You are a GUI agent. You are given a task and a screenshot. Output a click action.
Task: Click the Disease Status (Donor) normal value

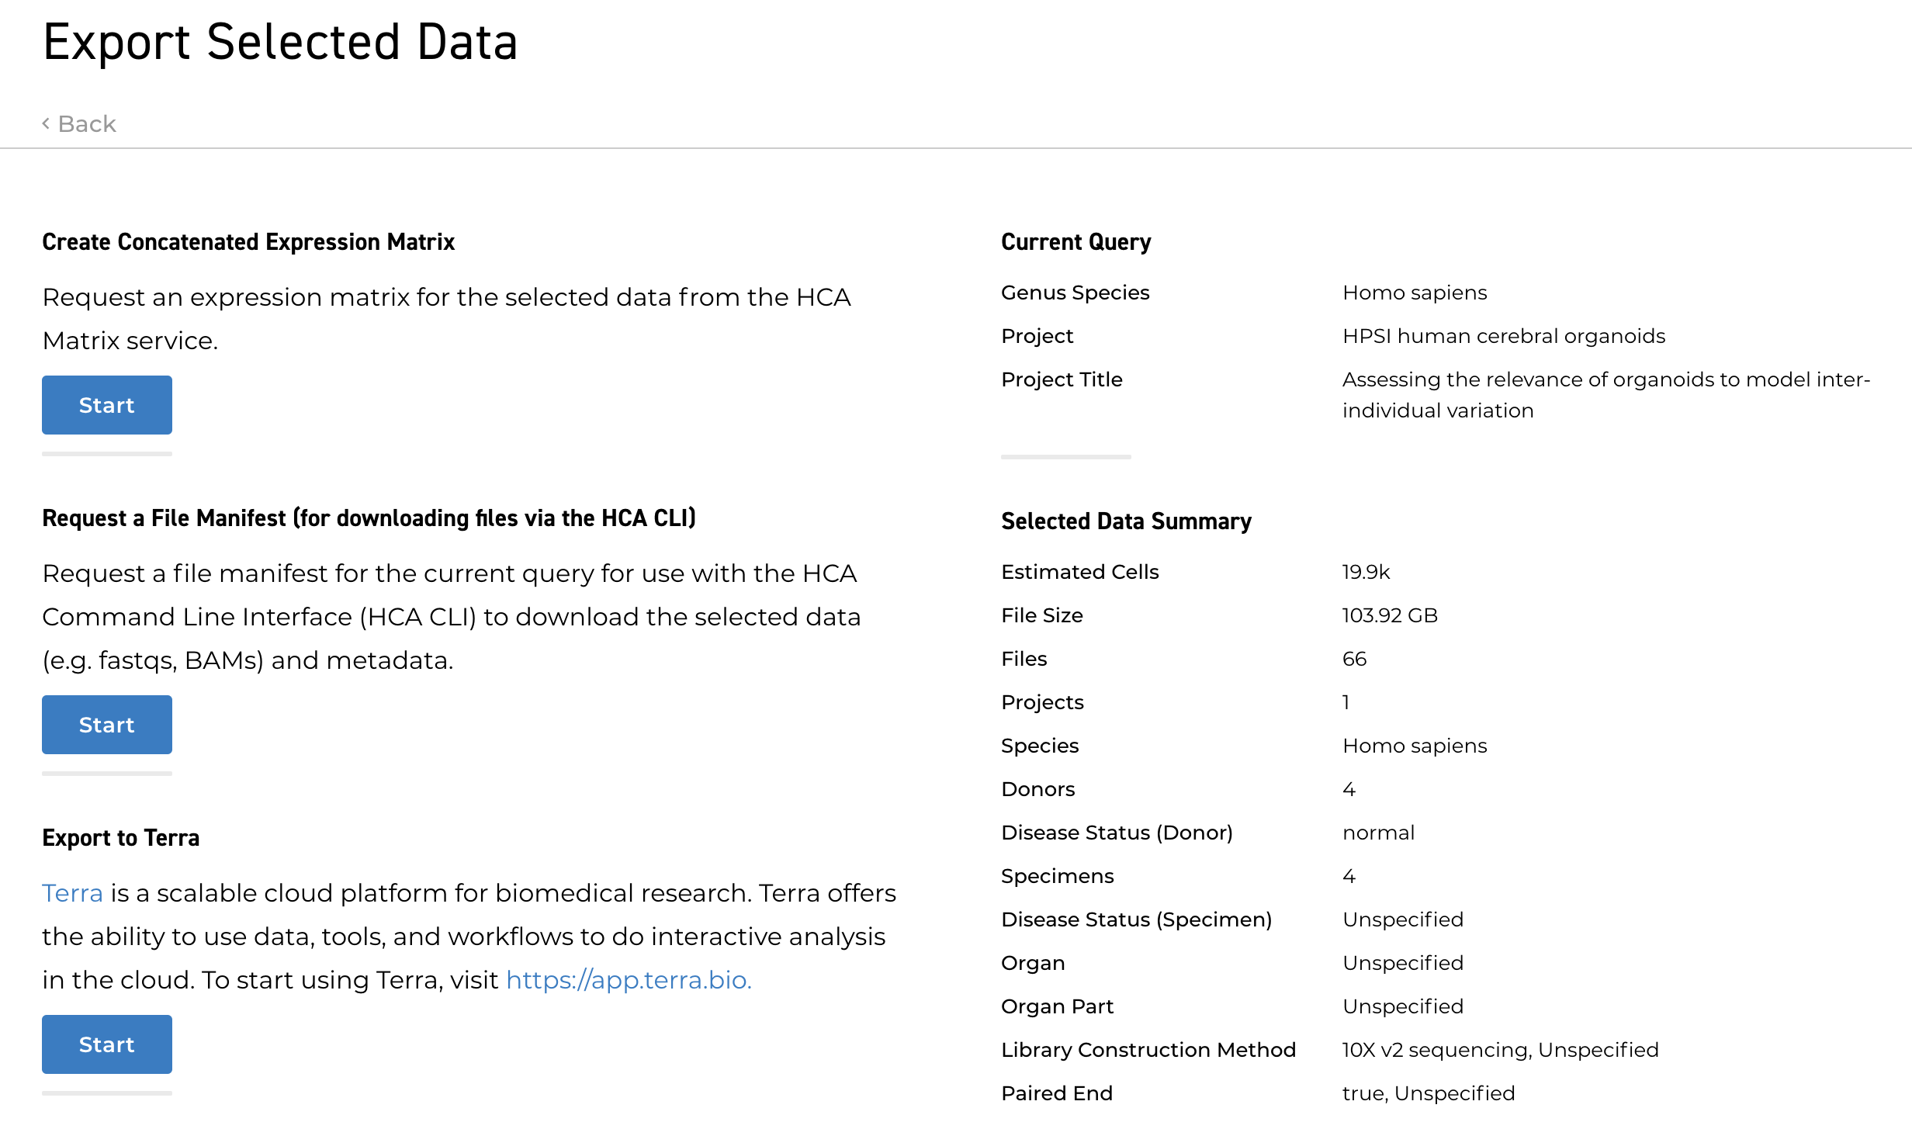[x=1378, y=833]
